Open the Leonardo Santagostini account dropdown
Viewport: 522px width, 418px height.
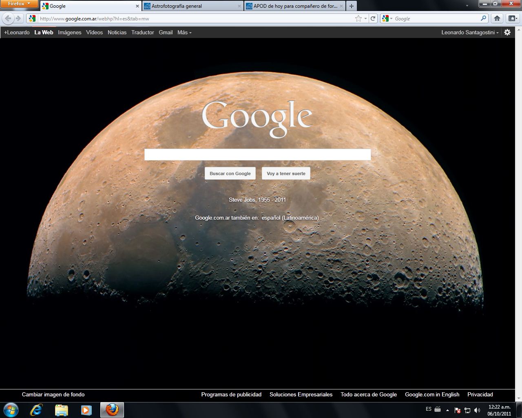[x=470, y=32]
